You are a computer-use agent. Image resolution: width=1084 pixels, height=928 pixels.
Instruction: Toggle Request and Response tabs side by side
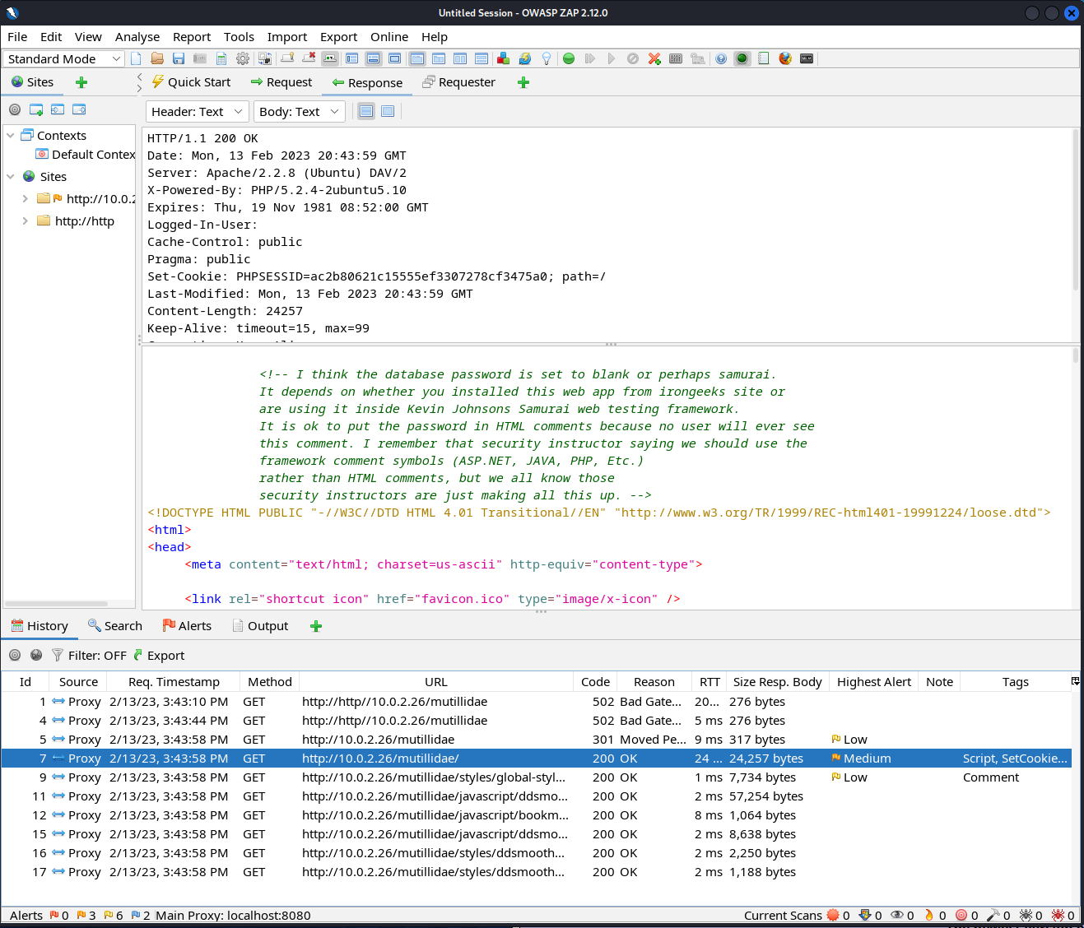[x=439, y=58]
